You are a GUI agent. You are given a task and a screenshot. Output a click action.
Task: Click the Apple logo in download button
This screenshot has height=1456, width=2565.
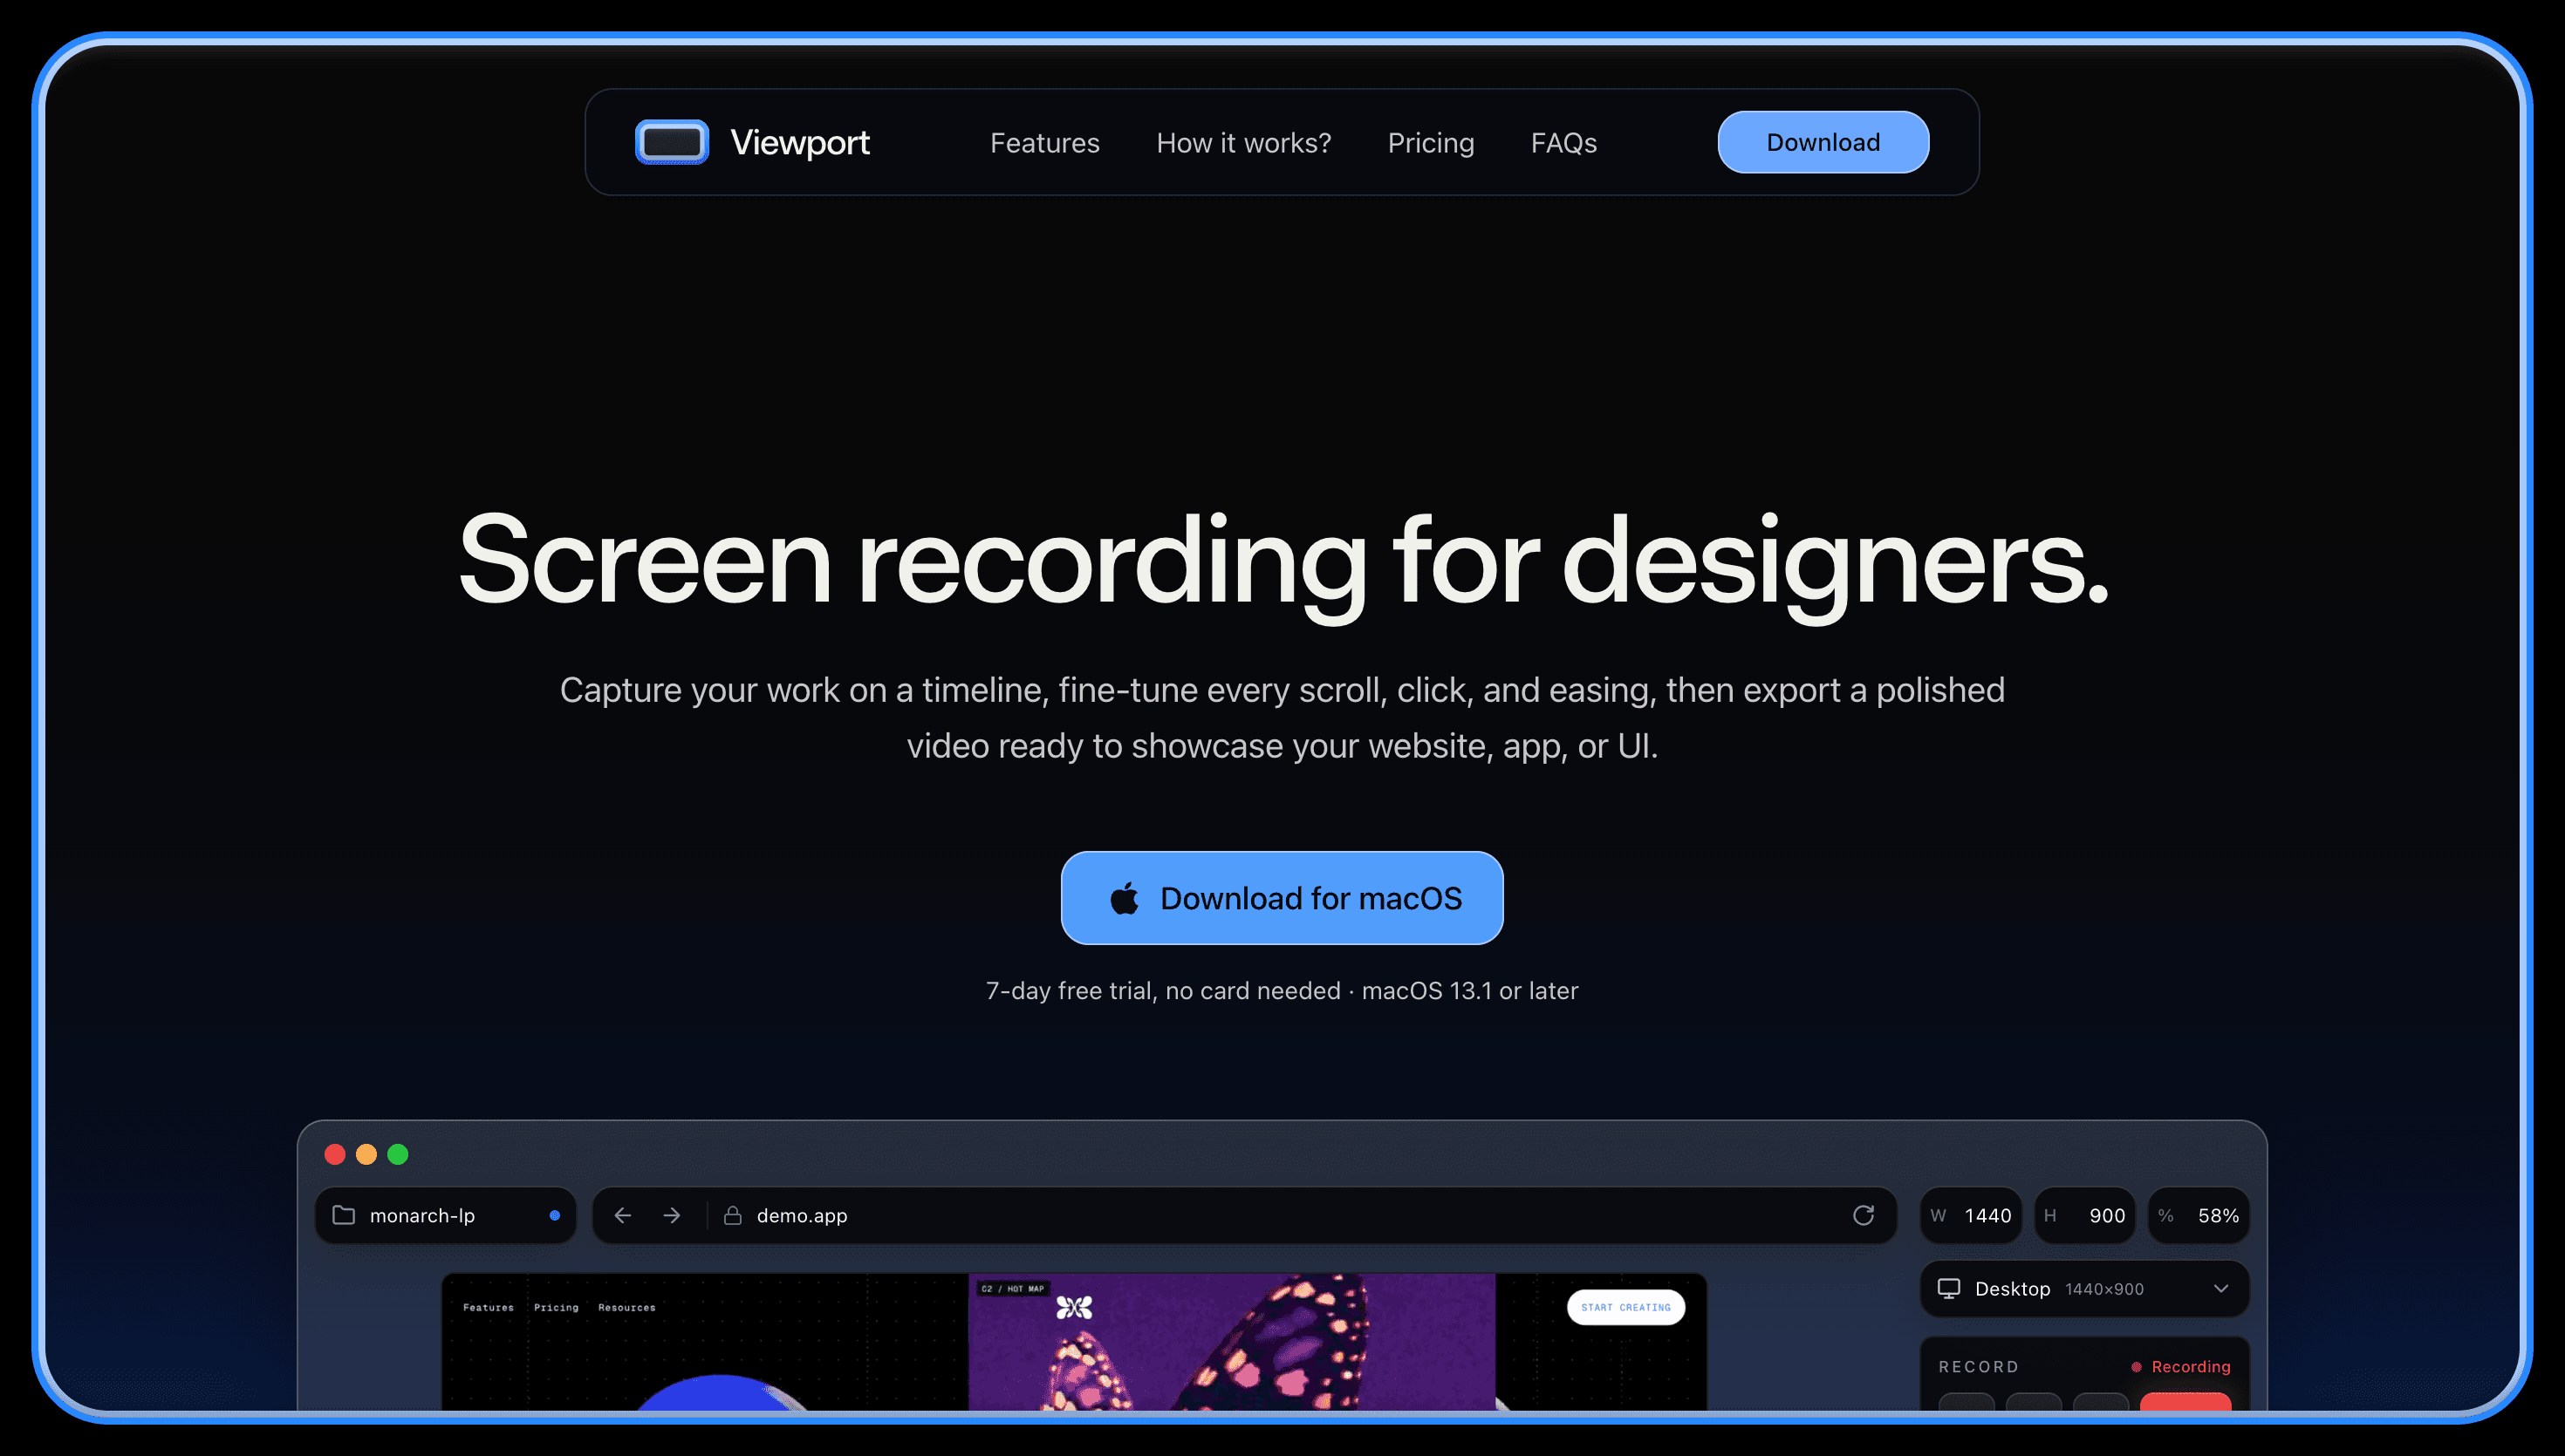click(x=1125, y=898)
